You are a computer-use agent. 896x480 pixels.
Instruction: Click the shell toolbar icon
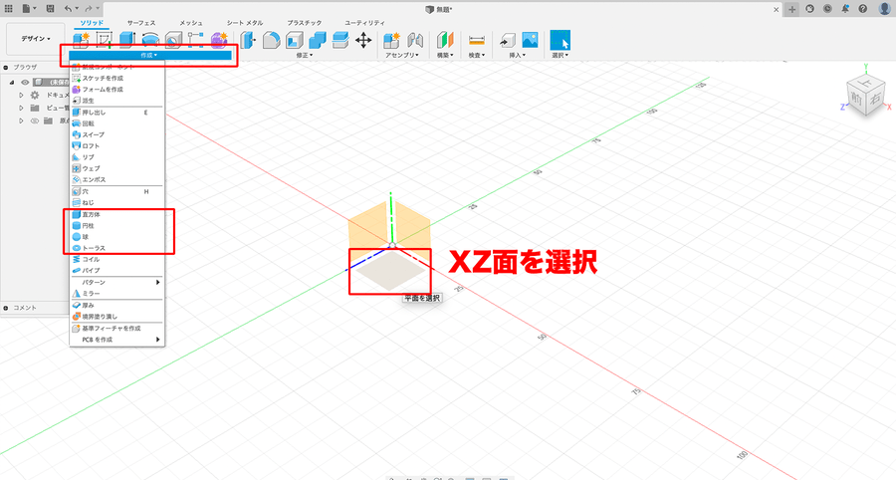[295, 40]
